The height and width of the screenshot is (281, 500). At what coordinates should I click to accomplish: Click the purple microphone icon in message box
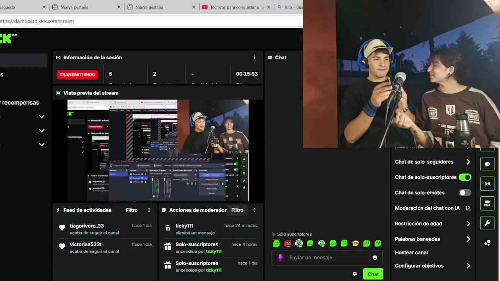[280, 258]
